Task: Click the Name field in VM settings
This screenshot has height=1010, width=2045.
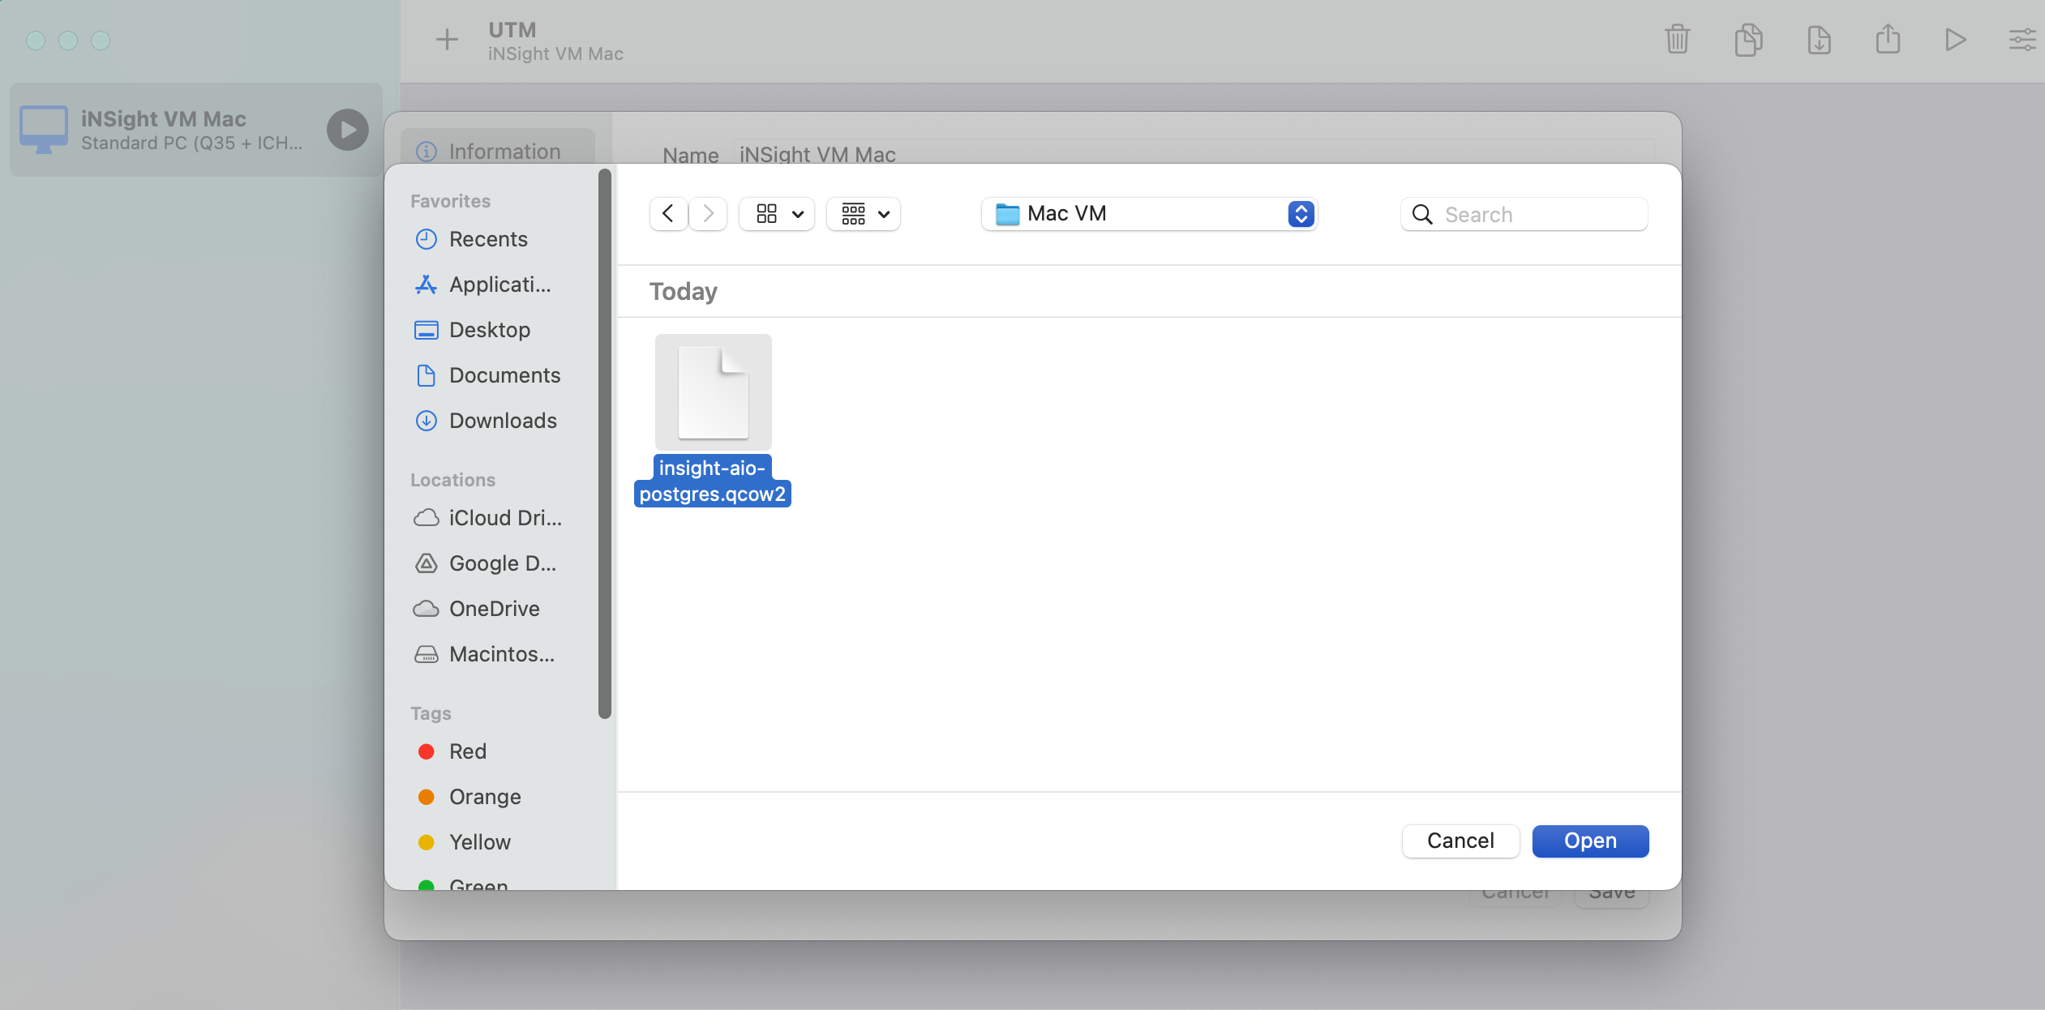Action: click(x=1194, y=152)
